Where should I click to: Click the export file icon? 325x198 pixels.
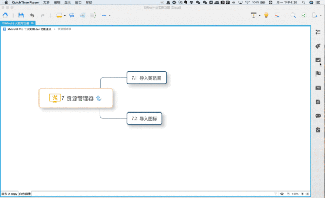(x=315, y=15)
